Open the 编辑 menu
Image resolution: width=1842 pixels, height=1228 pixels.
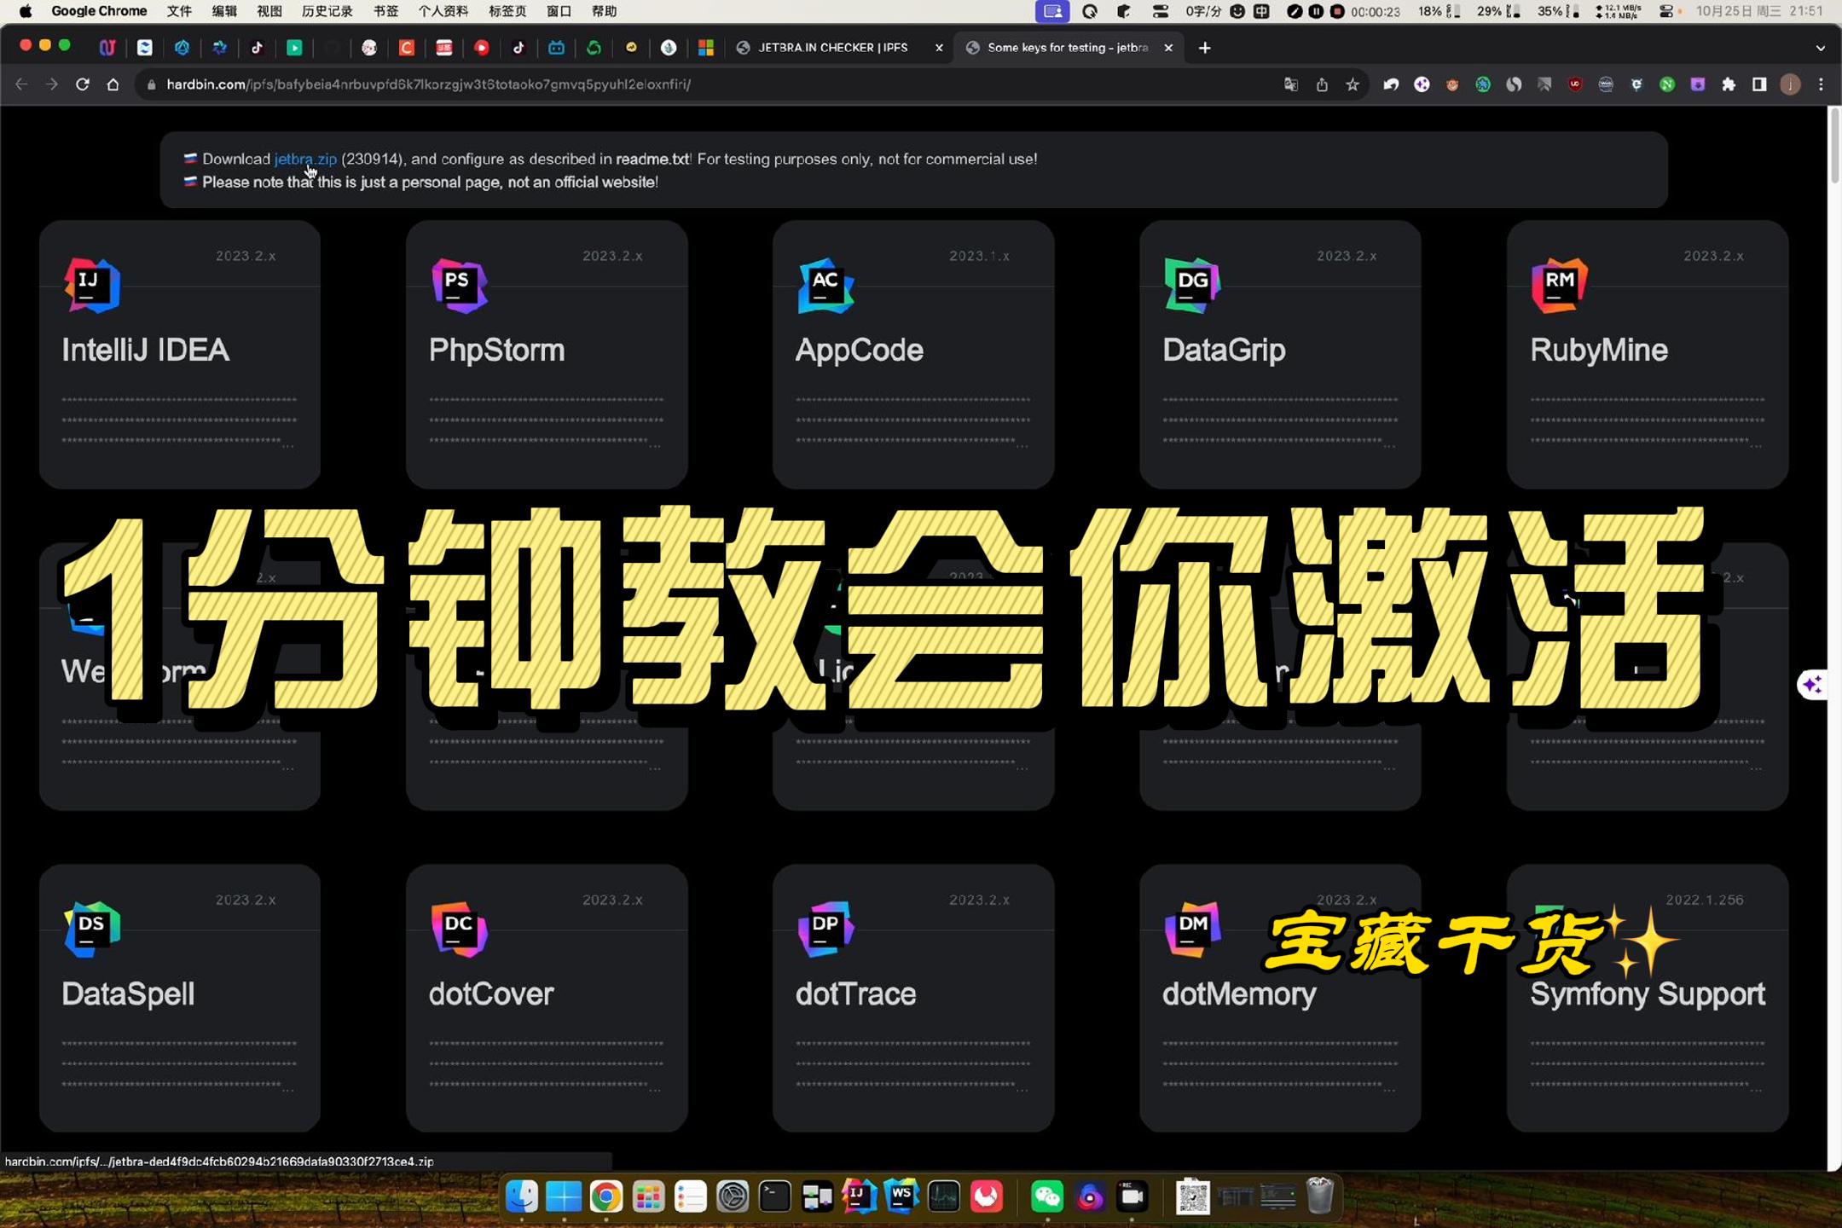(x=224, y=11)
